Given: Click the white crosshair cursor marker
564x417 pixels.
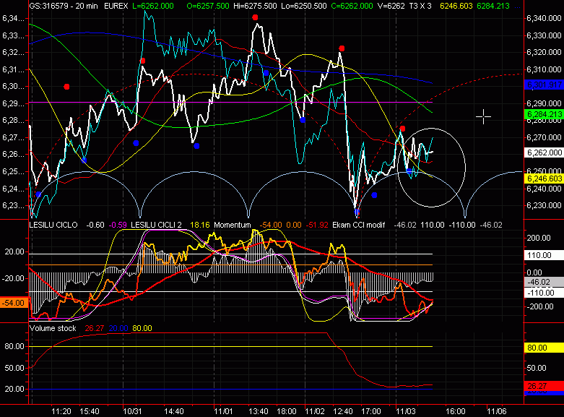Looking at the screenshot, I should pyautogui.click(x=484, y=116).
